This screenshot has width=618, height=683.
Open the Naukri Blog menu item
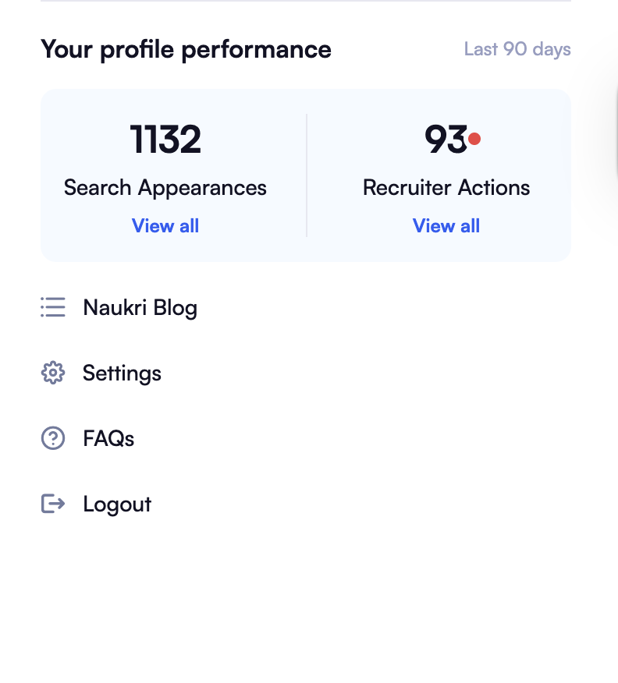coord(140,307)
